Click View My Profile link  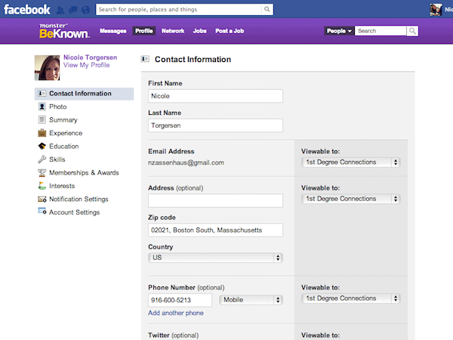[87, 65]
